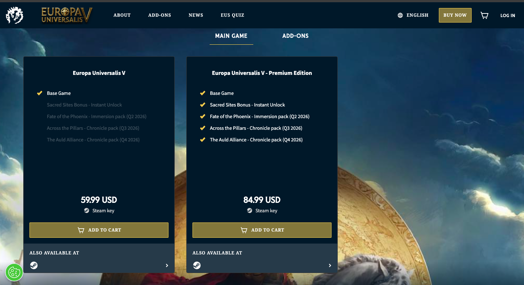Image resolution: width=524 pixels, height=285 pixels.
Task: Click The Auld Alliance checkmark on Premium Edition
Action: (x=203, y=140)
